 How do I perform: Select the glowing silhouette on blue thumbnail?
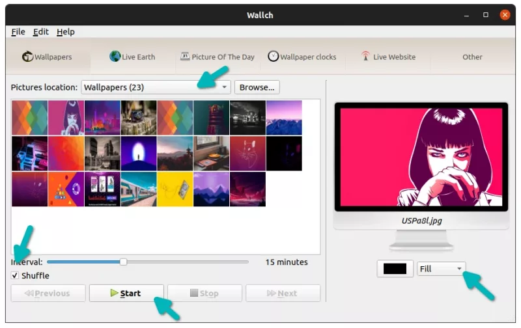[139, 154]
